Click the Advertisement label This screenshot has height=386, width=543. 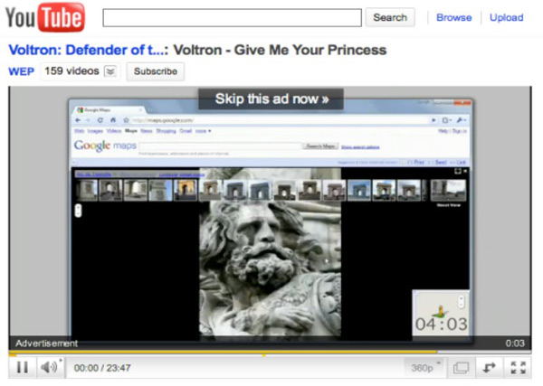[x=46, y=344]
